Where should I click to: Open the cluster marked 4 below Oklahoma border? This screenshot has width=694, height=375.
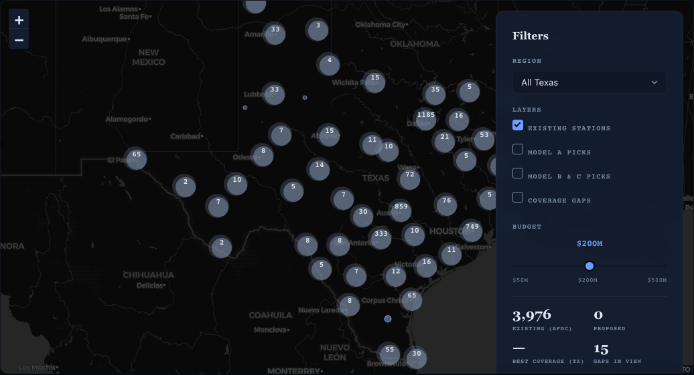pos(328,64)
